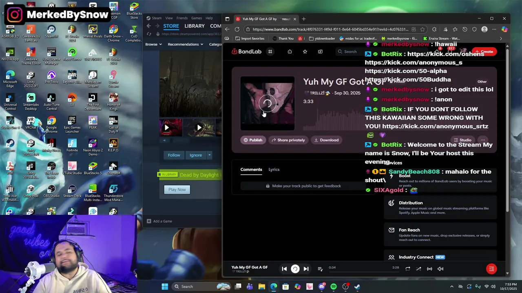
Task: Open ytdownloader bookmarks folder
Action: coord(322,39)
